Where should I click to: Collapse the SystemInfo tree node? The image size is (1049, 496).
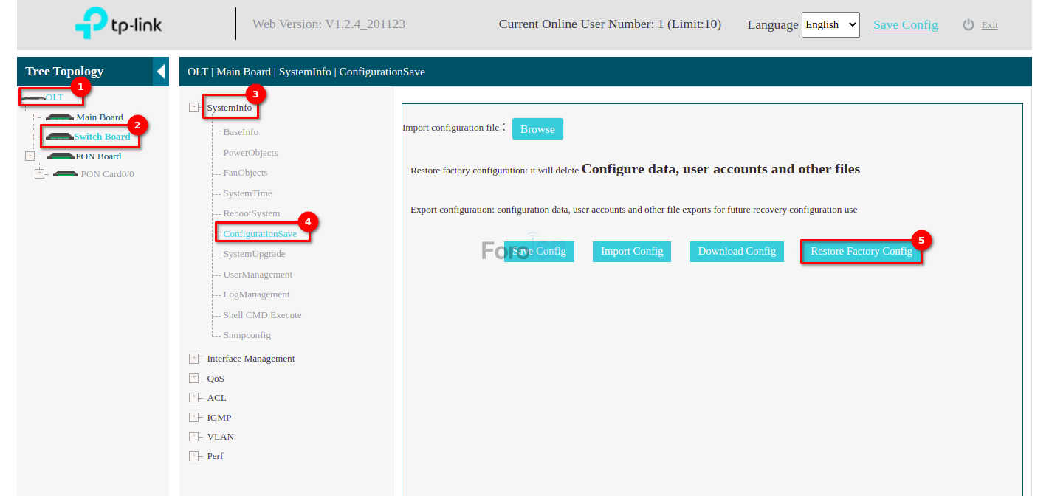194,108
